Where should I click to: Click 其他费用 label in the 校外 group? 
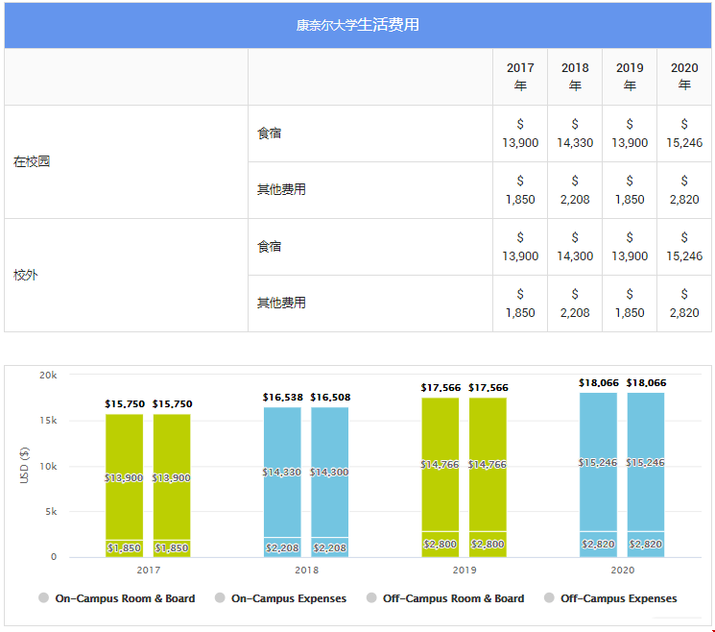click(281, 303)
